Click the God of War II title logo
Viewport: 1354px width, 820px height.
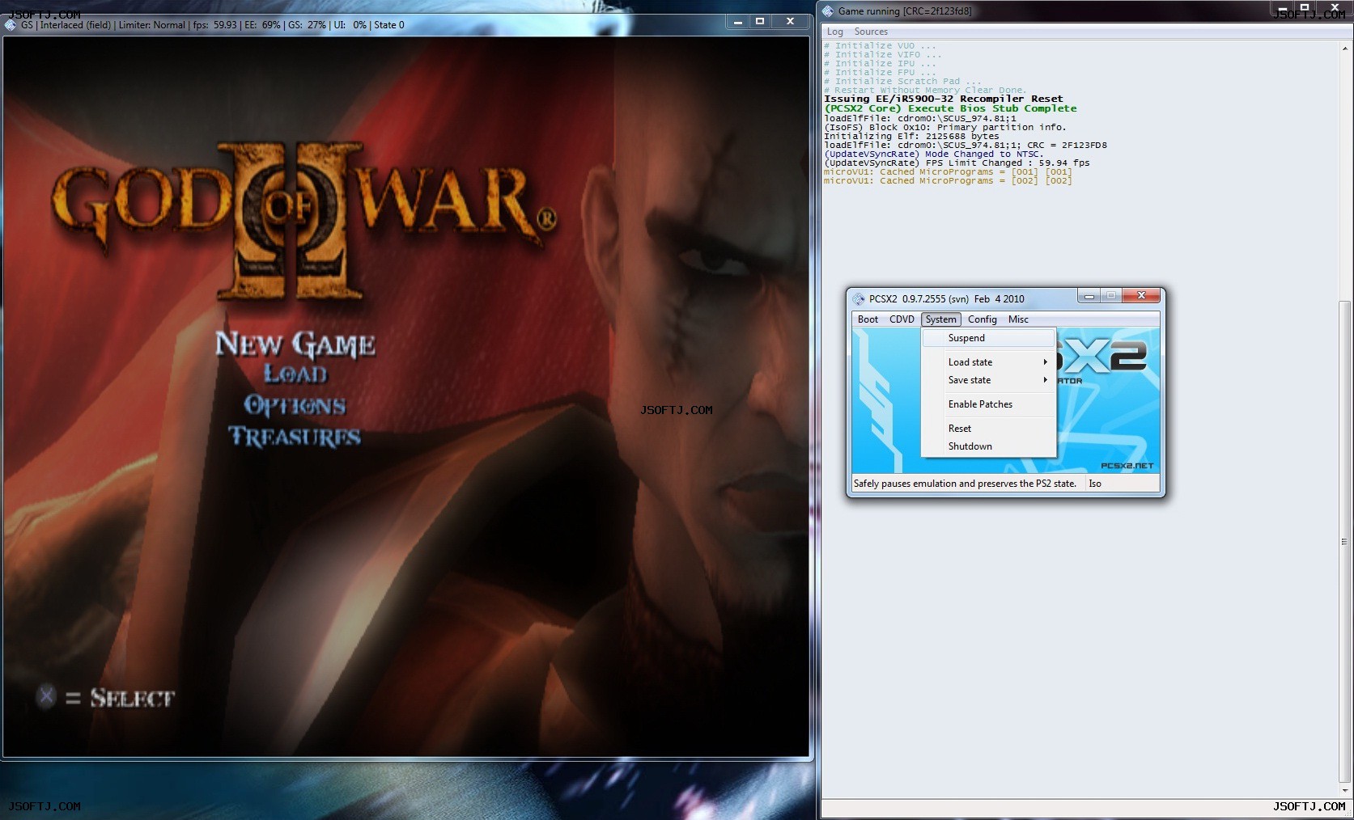[x=303, y=221]
